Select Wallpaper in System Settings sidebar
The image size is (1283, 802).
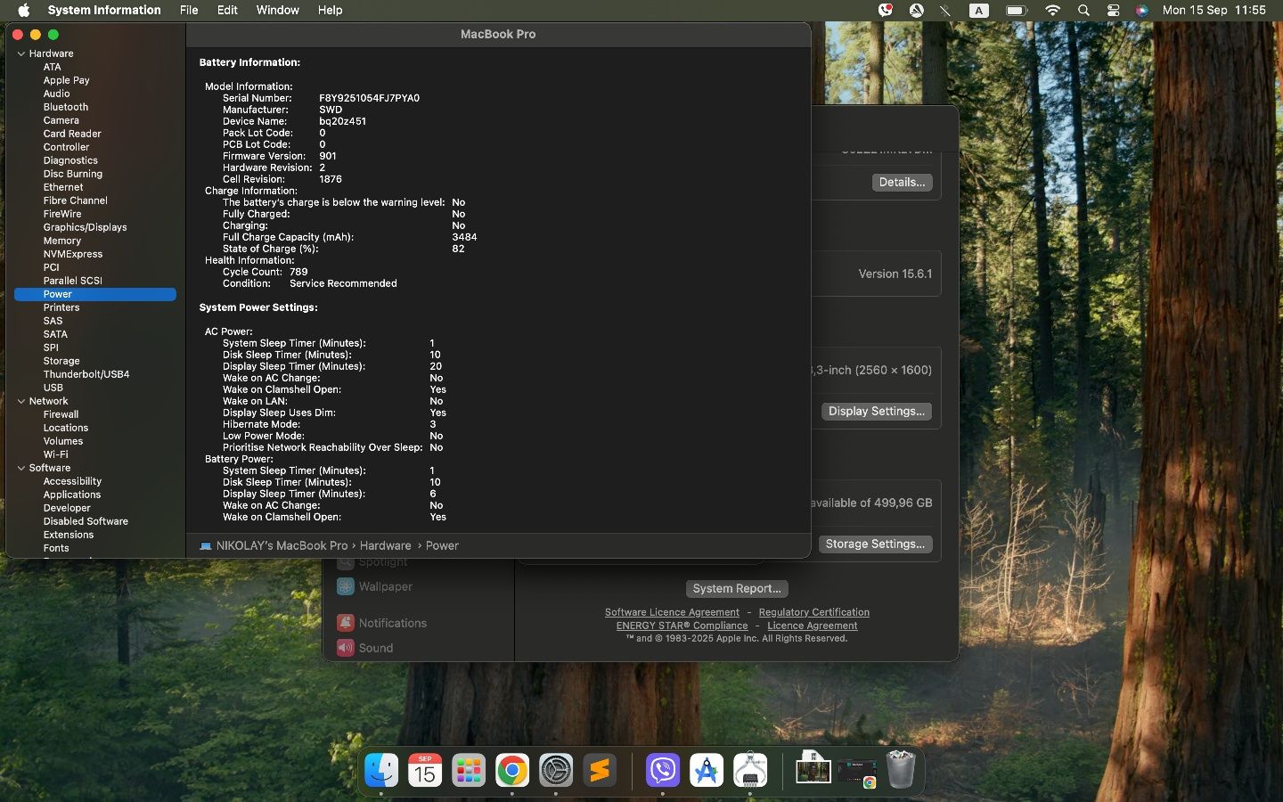[385, 586]
